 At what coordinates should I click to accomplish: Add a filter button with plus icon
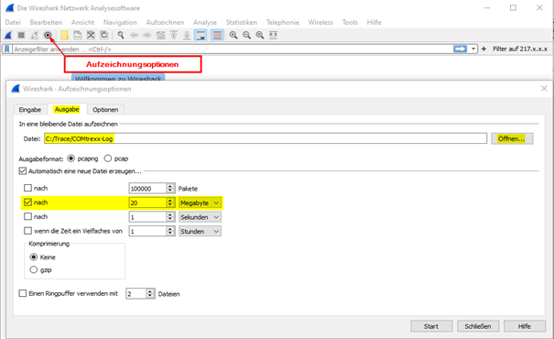(483, 49)
